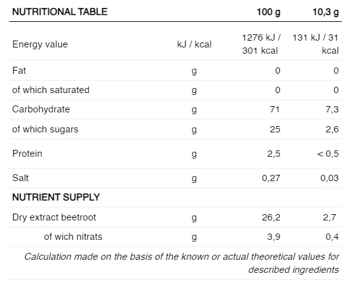Screen dimensions: 353x281
Task: Click the 'of which saturated' label
Action: (51, 90)
